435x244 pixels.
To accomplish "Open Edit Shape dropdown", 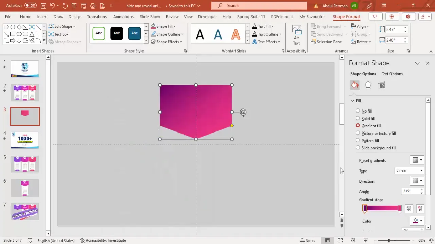I will (x=62, y=26).
